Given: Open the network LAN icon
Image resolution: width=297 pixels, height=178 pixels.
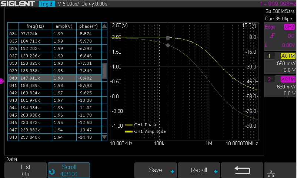Looking at the screenshot, I should coord(271,174).
